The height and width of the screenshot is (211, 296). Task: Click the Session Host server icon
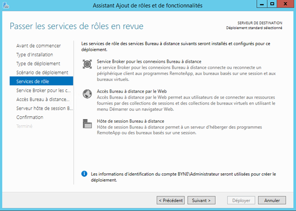(88, 124)
